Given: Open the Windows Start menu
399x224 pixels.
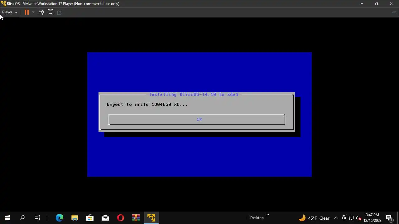Looking at the screenshot, I should (7, 218).
